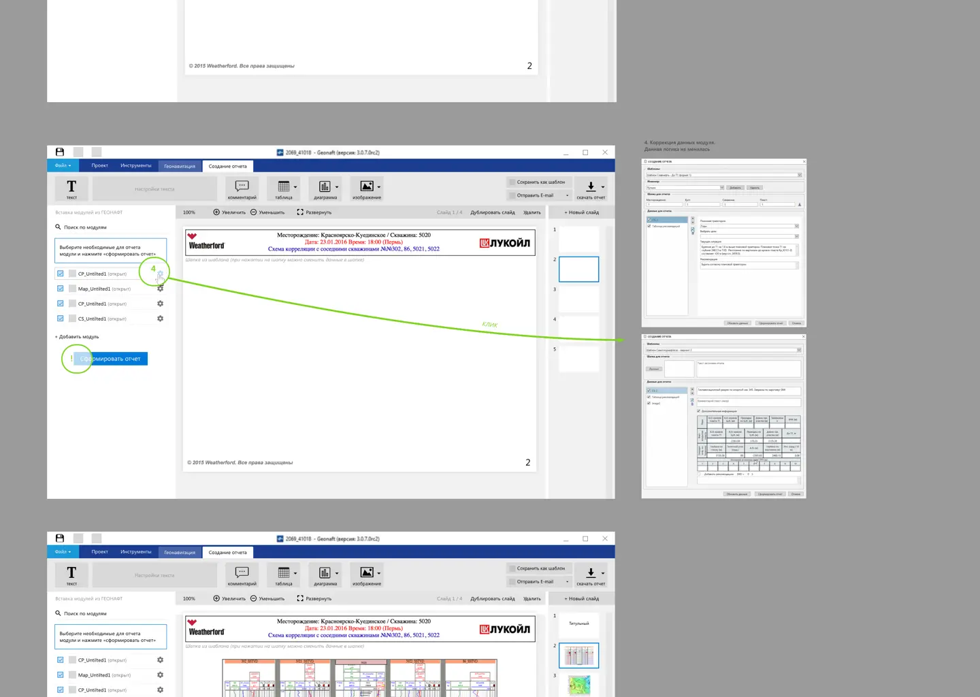
Task: Click изображение picture icon in bottom window
Action: coord(367,572)
